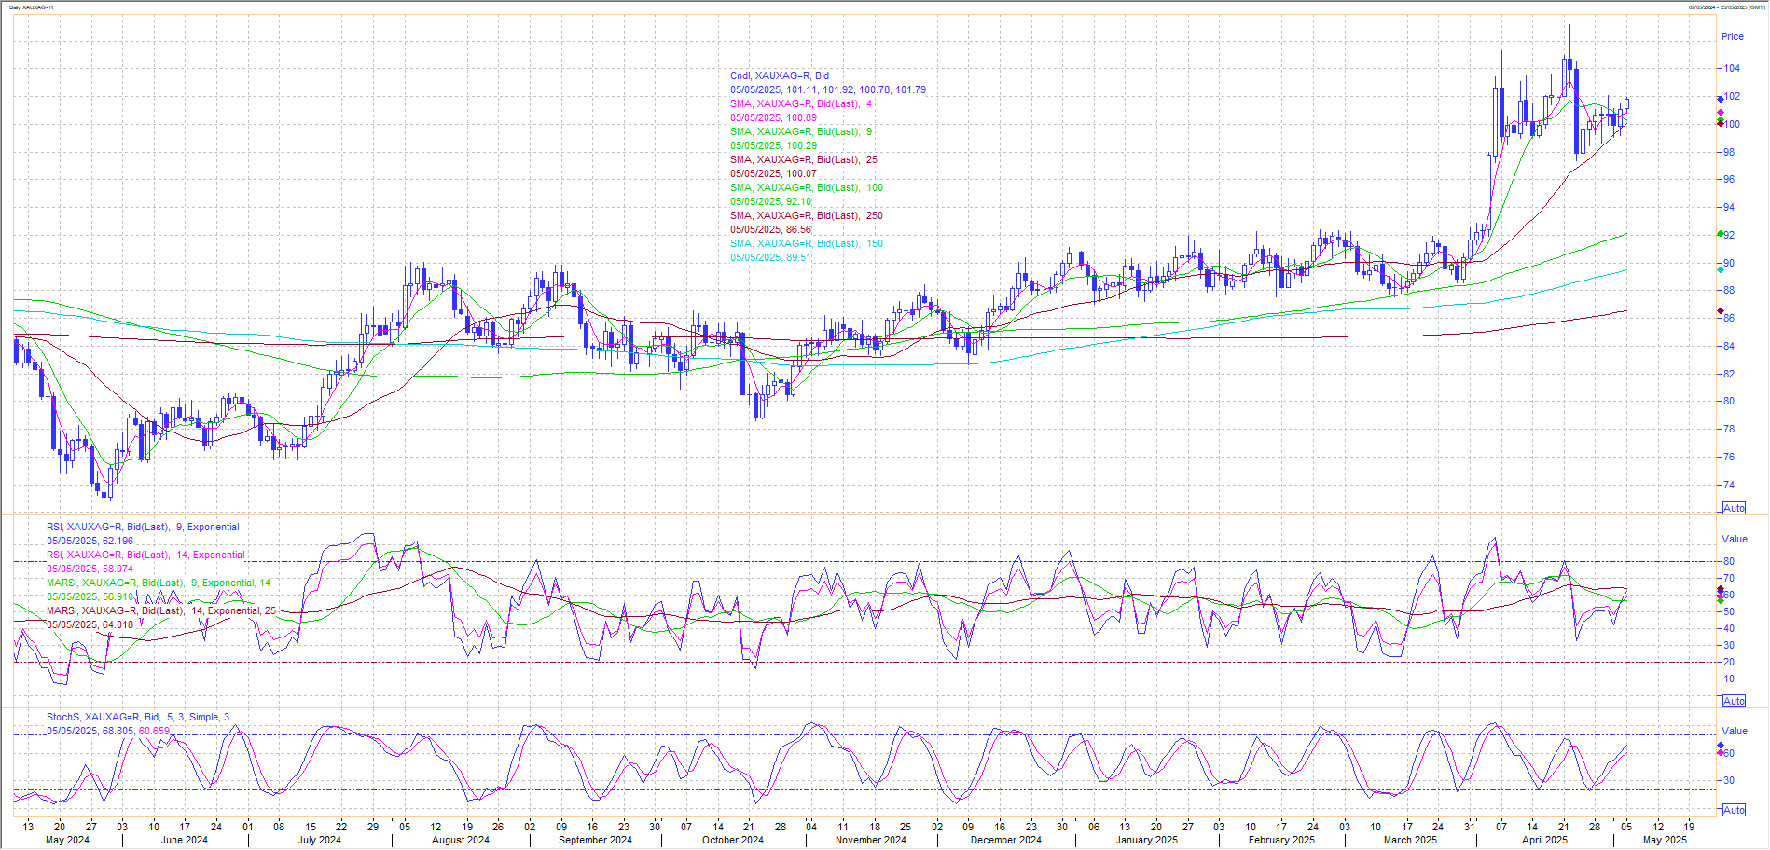Click the 'August 2024' month label

pyautogui.click(x=461, y=840)
